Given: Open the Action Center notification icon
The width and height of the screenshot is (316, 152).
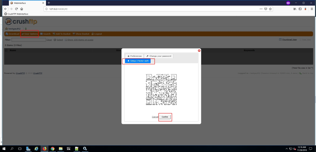Looking at the screenshot, I should pyautogui.click(x=311, y=149).
